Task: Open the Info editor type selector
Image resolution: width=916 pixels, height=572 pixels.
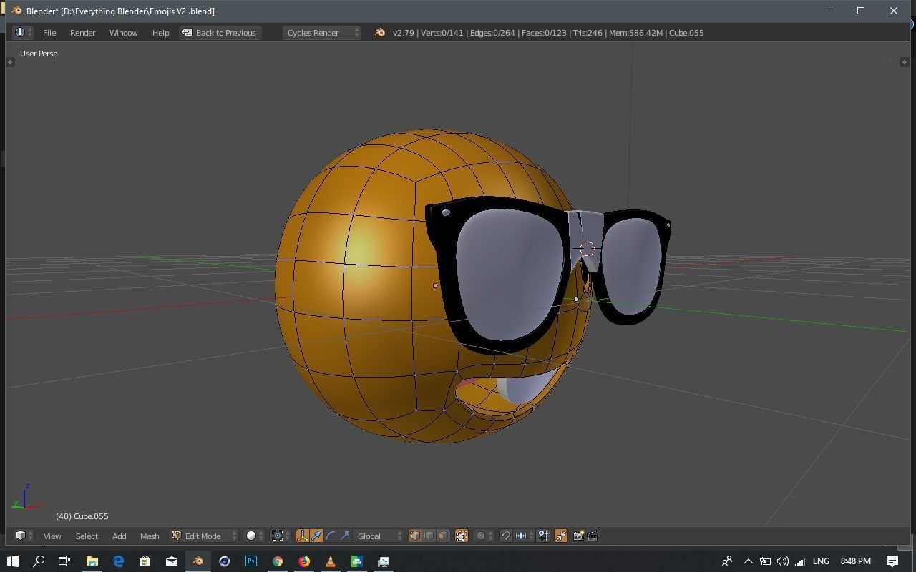Action: pyautogui.click(x=23, y=33)
